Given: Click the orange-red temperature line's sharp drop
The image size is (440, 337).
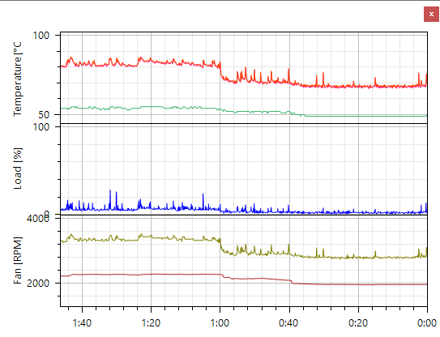Looking at the screenshot, I should (220, 70).
